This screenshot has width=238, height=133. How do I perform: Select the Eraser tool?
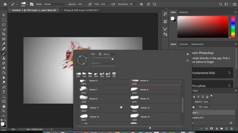(4, 68)
